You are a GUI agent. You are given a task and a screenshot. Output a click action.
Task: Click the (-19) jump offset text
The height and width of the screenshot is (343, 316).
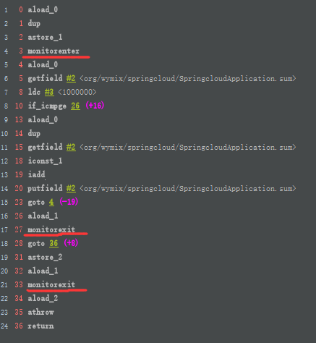tap(69, 202)
